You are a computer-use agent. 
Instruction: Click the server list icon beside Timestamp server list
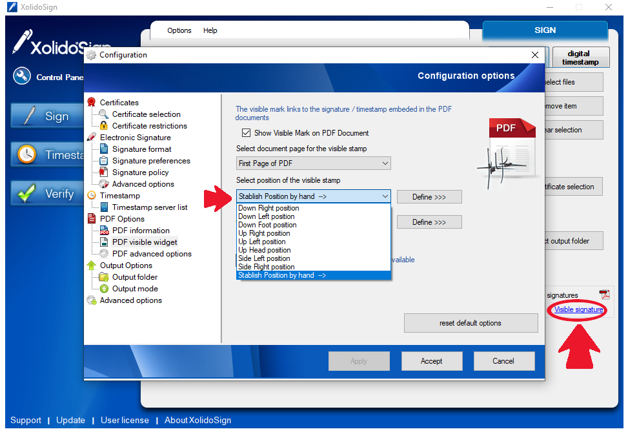[x=104, y=207]
